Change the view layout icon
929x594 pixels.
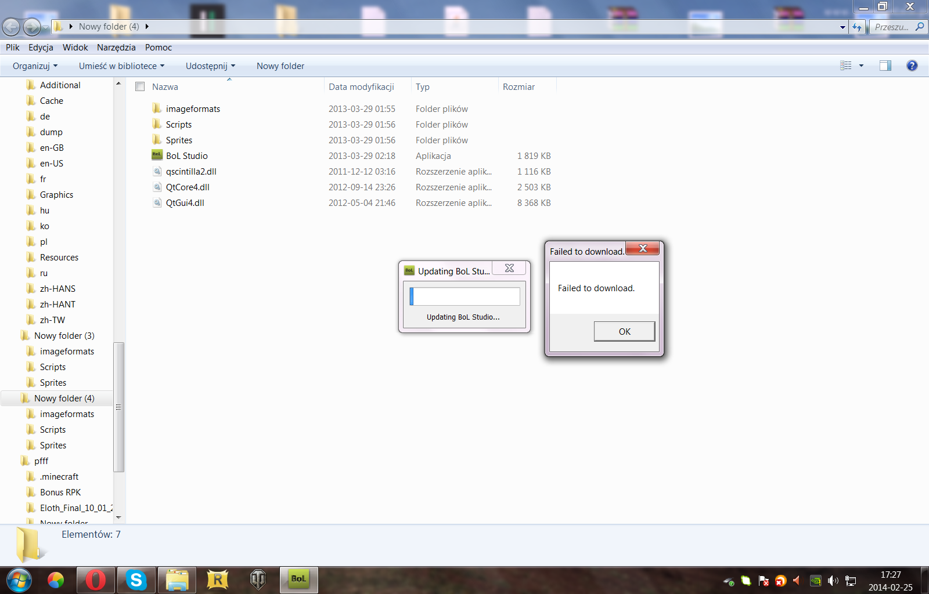[846, 66]
